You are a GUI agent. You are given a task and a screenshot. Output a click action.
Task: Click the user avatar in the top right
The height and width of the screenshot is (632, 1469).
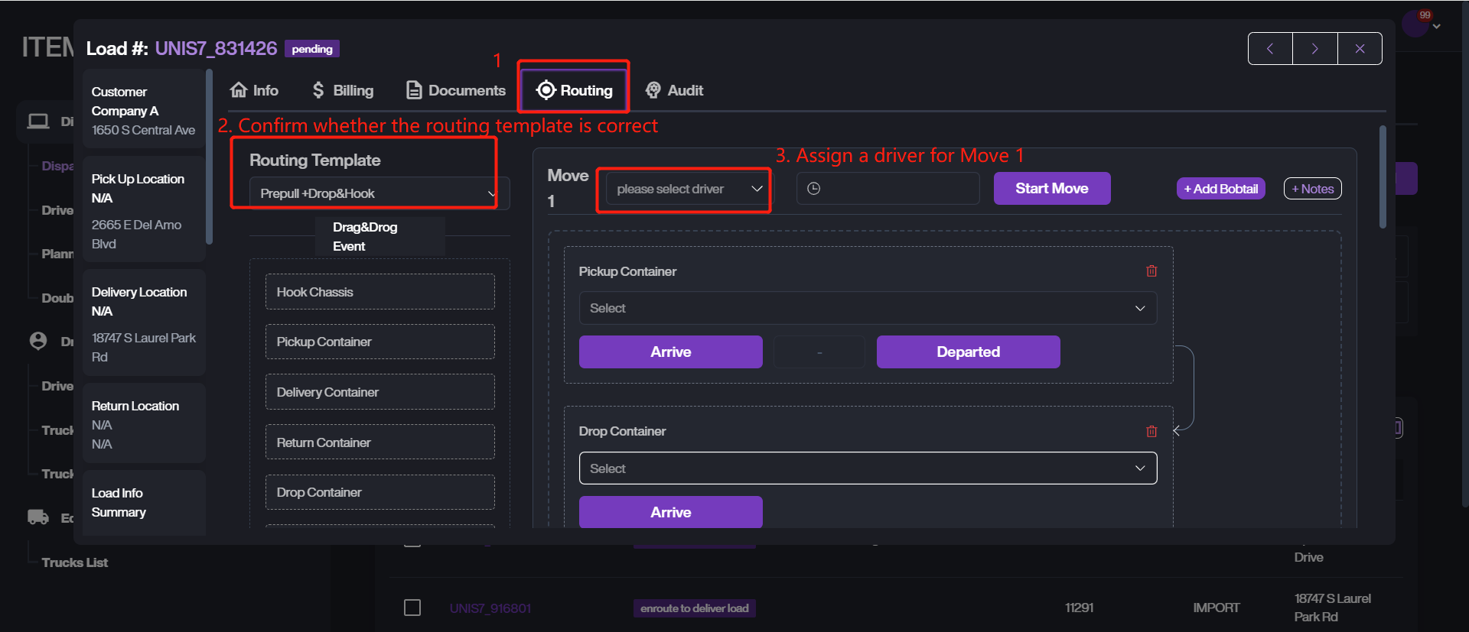(x=1415, y=24)
